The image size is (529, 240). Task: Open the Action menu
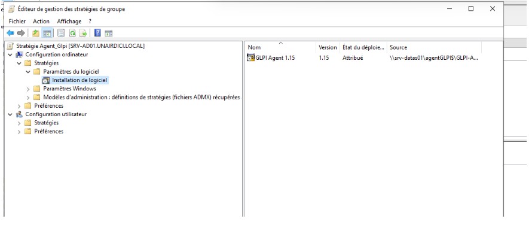point(41,22)
